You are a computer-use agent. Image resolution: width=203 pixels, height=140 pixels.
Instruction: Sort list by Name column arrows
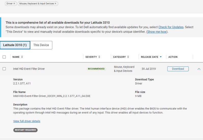pyautogui.click(x=22, y=57)
